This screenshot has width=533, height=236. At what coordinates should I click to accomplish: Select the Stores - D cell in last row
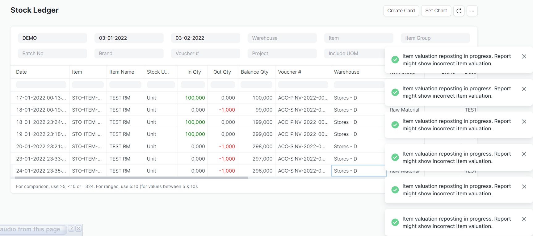coord(359,171)
